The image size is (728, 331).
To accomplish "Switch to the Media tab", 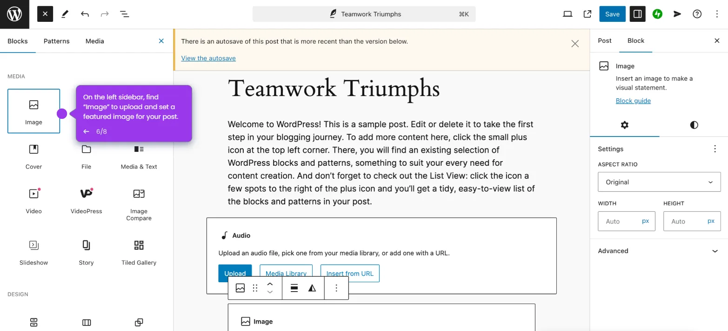I will click(x=95, y=41).
